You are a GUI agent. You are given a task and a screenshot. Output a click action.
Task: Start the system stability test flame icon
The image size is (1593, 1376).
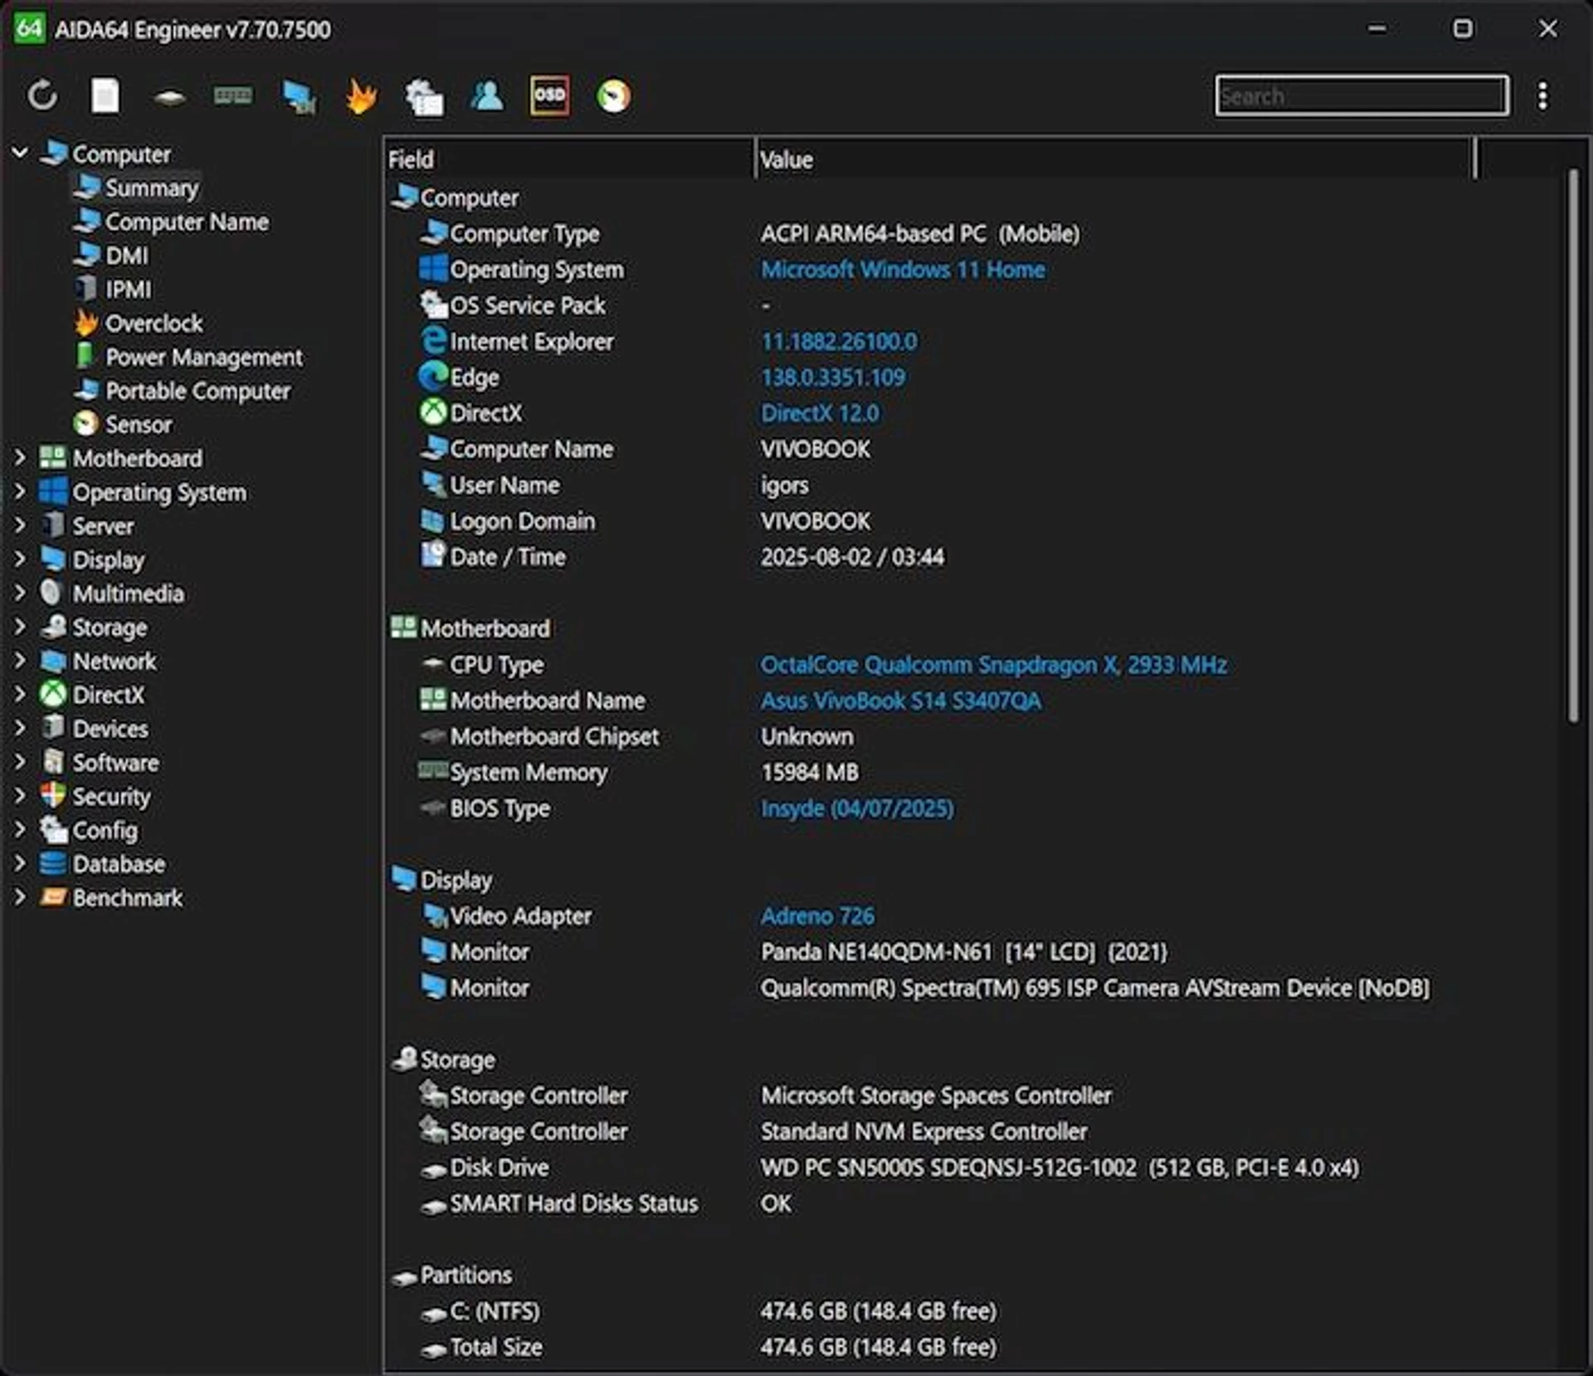tap(362, 95)
